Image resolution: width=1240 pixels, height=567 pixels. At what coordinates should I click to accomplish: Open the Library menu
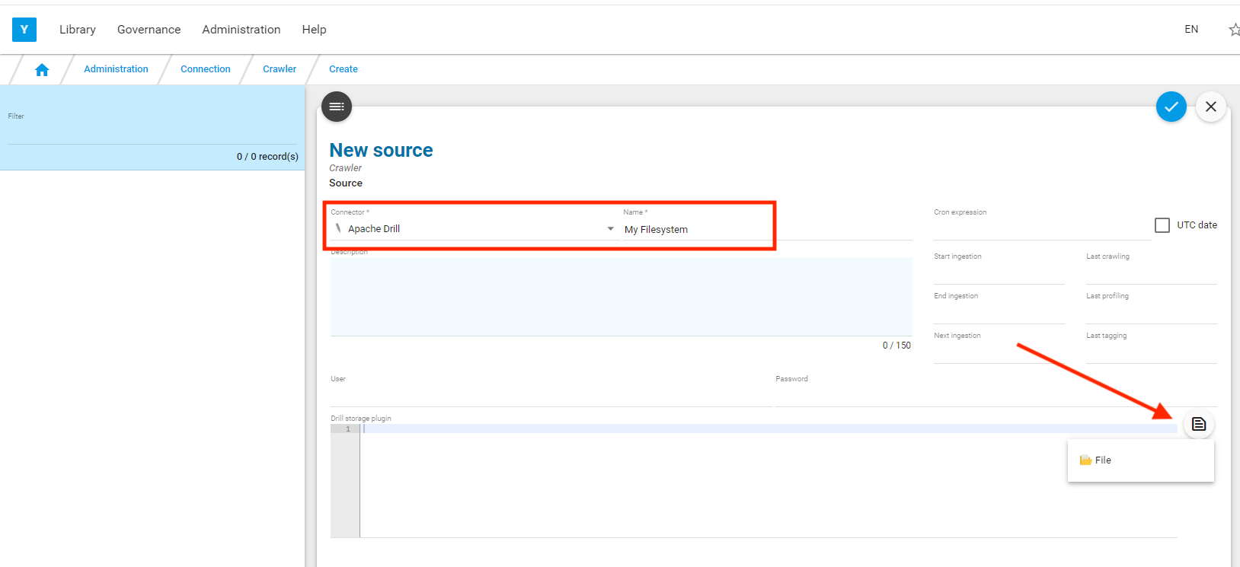(78, 30)
